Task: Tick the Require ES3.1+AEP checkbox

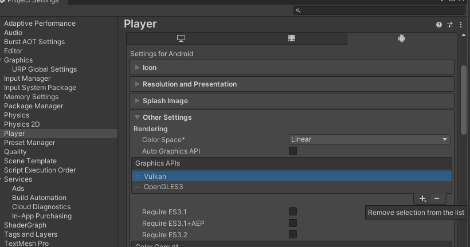Action: (293, 223)
